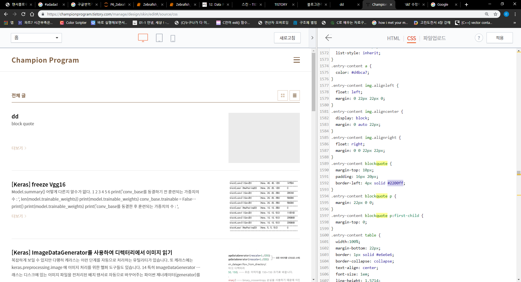Open the ImageDataGenerator post title
The width and height of the screenshot is (521, 282).
click(x=92, y=253)
